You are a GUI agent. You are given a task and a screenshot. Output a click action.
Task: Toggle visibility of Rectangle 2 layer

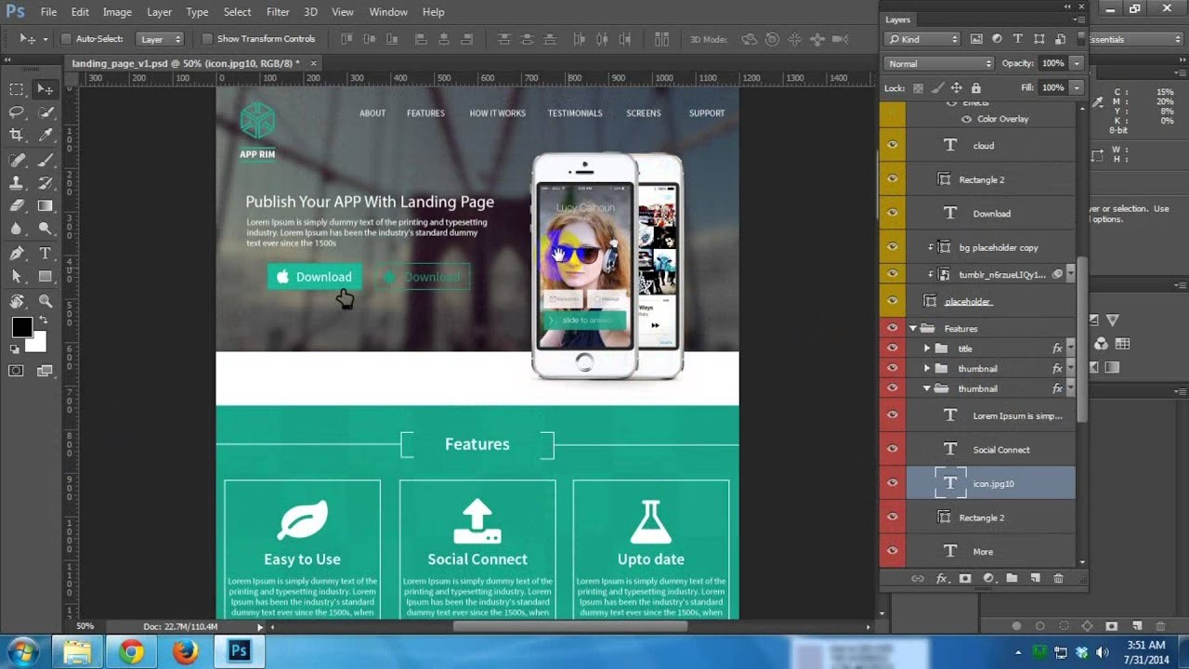893,178
